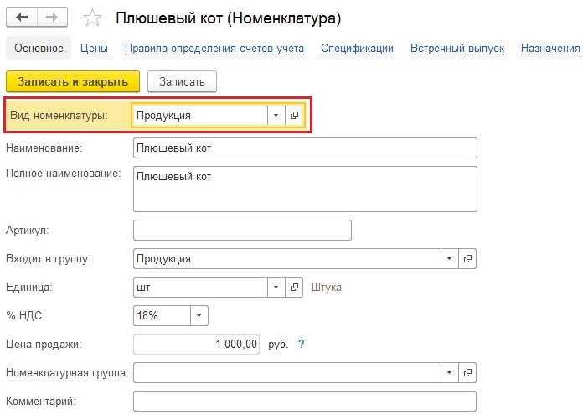Expand the Вид номенклатуры dropdown
Image resolution: width=583 pixels, height=415 pixels.
point(276,116)
